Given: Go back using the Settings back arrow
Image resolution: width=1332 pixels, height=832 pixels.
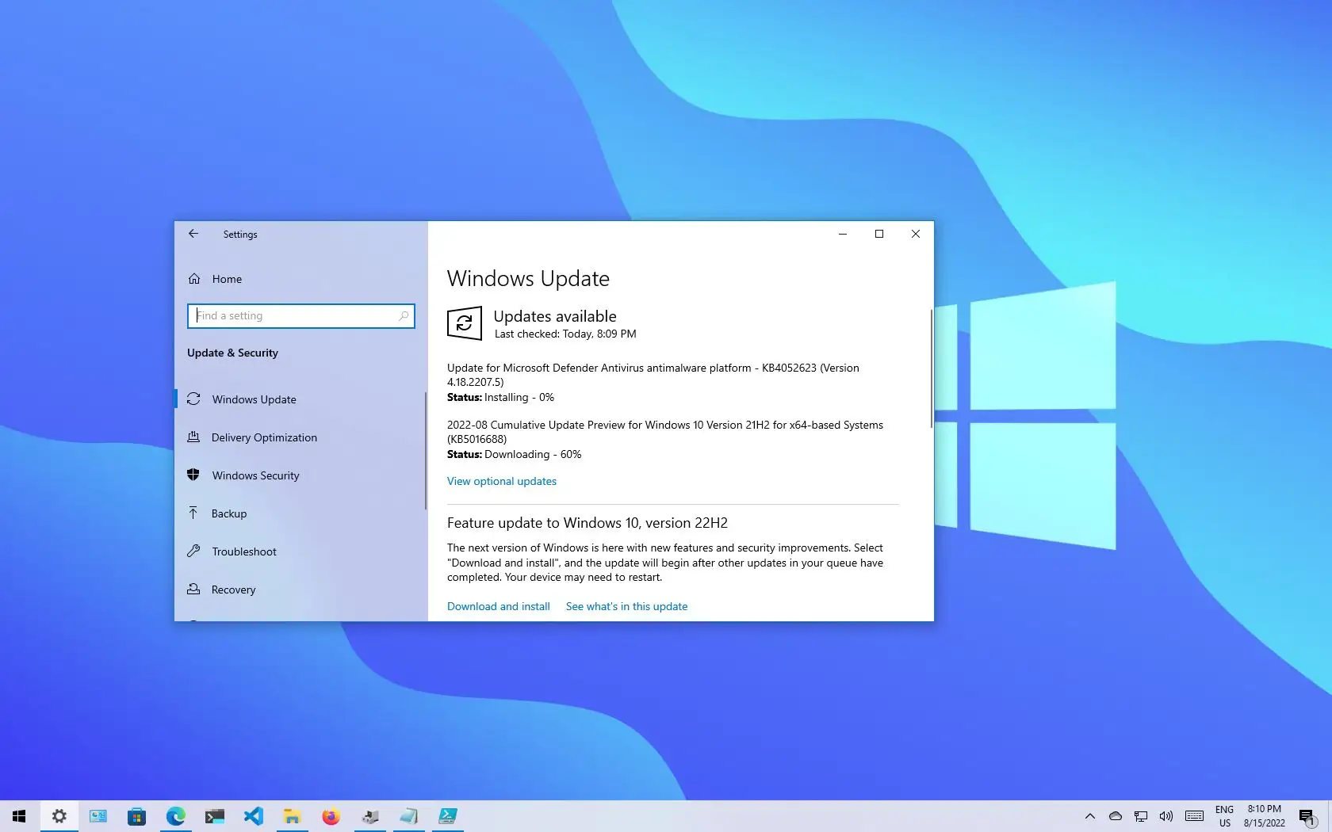Looking at the screenshot, I should [x=193, y=234].
